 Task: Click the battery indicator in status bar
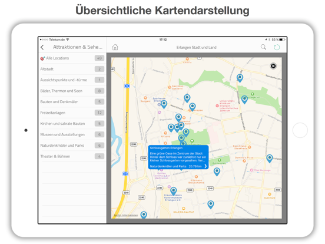pyautogui.click(x=281, y=39)
